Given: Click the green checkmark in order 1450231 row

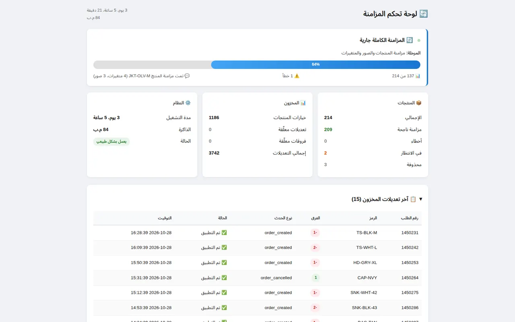Looking at the screenshot, I should 224,233.
